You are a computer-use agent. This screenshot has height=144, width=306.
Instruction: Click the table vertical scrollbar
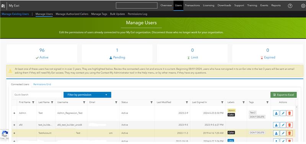click(297, 123)
